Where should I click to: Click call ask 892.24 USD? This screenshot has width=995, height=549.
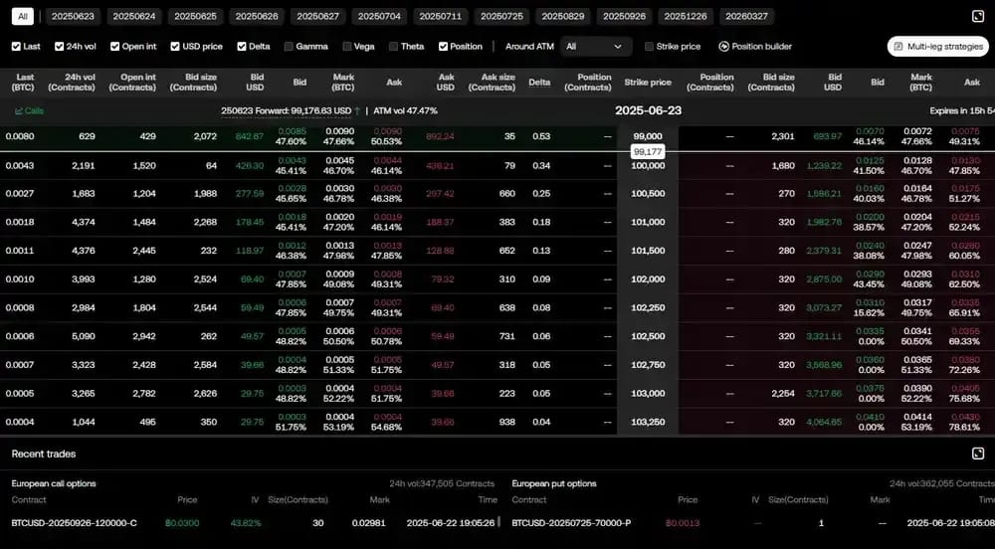[440, 136]
